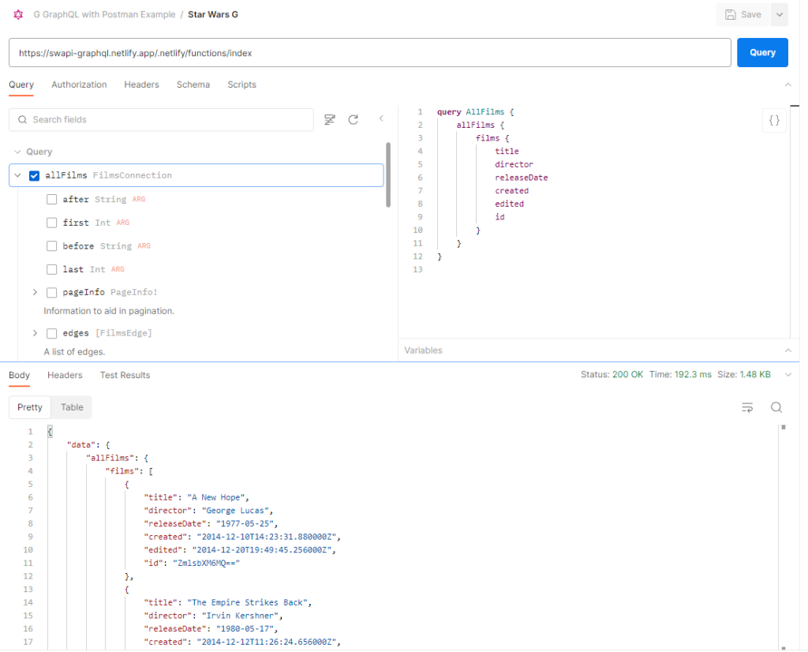Open the dropdown arrow next to Save
This screenshot has height=652, width=808.
tap(779, 14)
